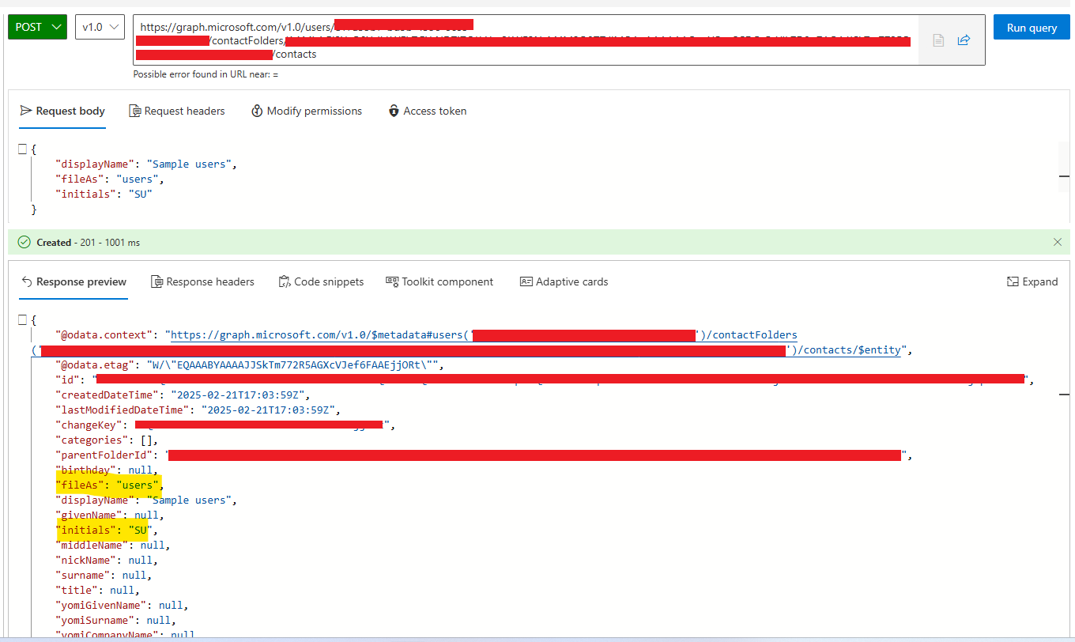Click the green success check icon
Image resolution: width=1075 pixels, height=642 pixels.
(24, 242)
